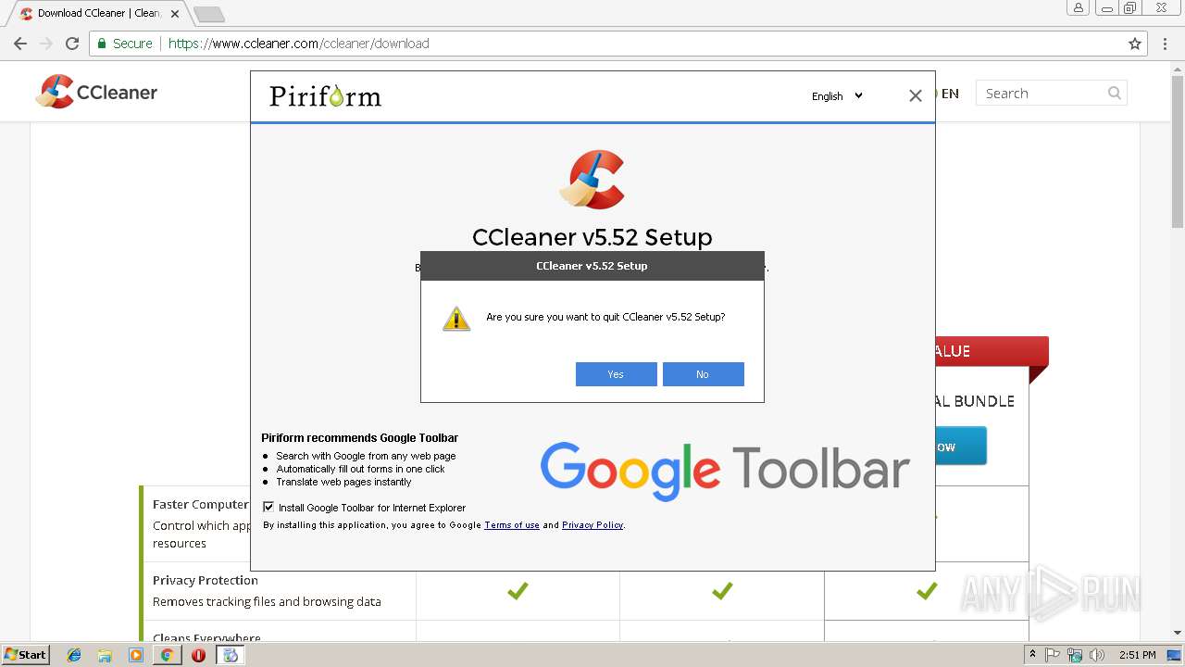Click the Faster Computer feature heading
The height and width of the screenshot is (667, 1185).
tap(201, 504)
